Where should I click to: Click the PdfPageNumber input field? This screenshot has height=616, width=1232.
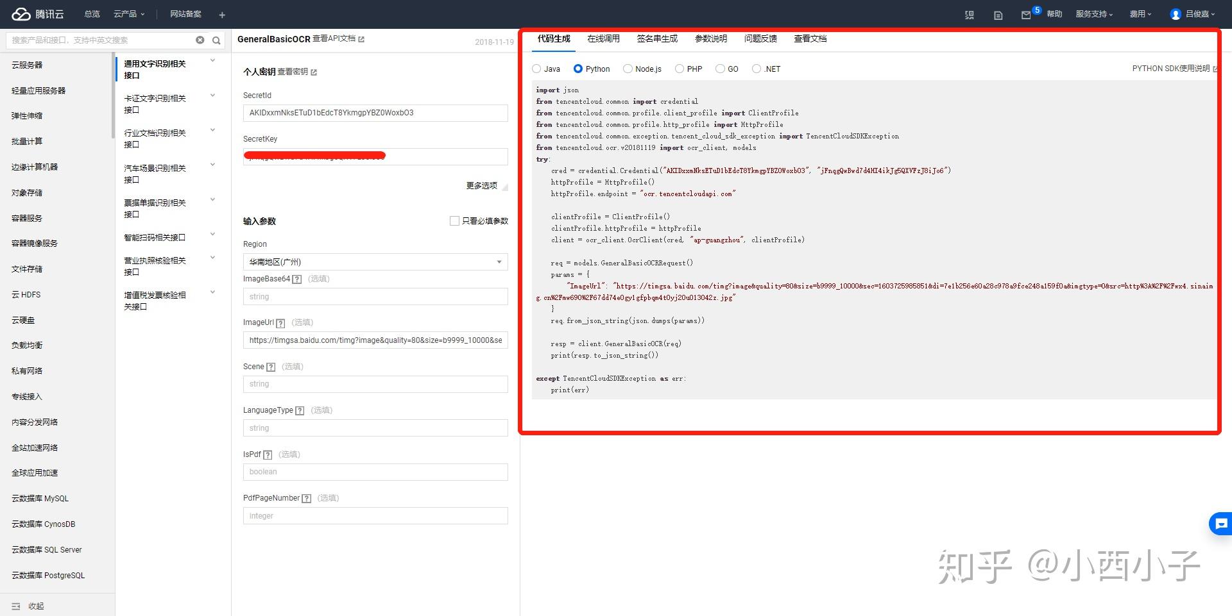[375, 516]
